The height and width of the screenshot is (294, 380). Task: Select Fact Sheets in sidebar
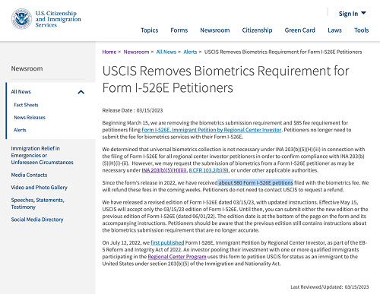pos(26,105)
